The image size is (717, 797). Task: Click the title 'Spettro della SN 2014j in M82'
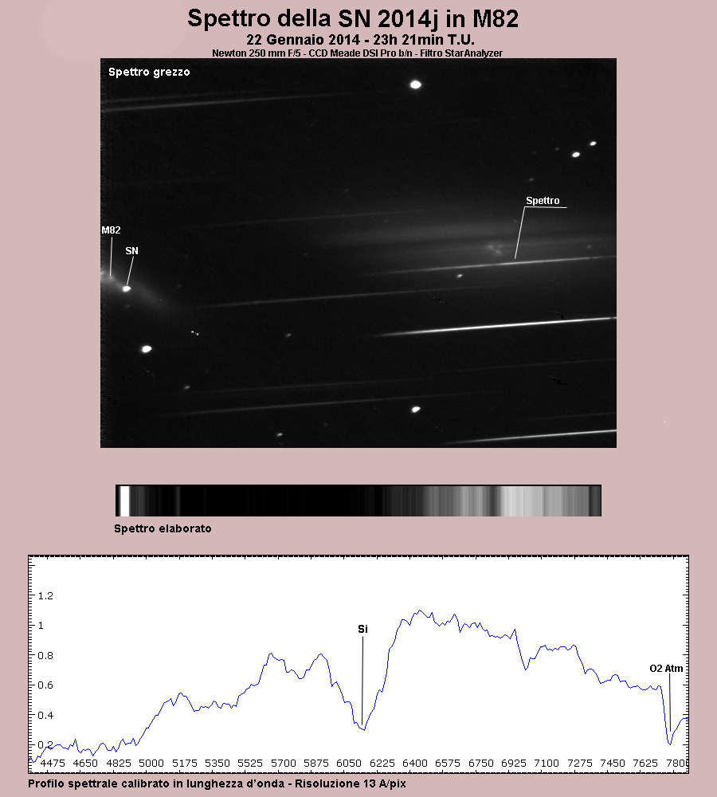353,19
